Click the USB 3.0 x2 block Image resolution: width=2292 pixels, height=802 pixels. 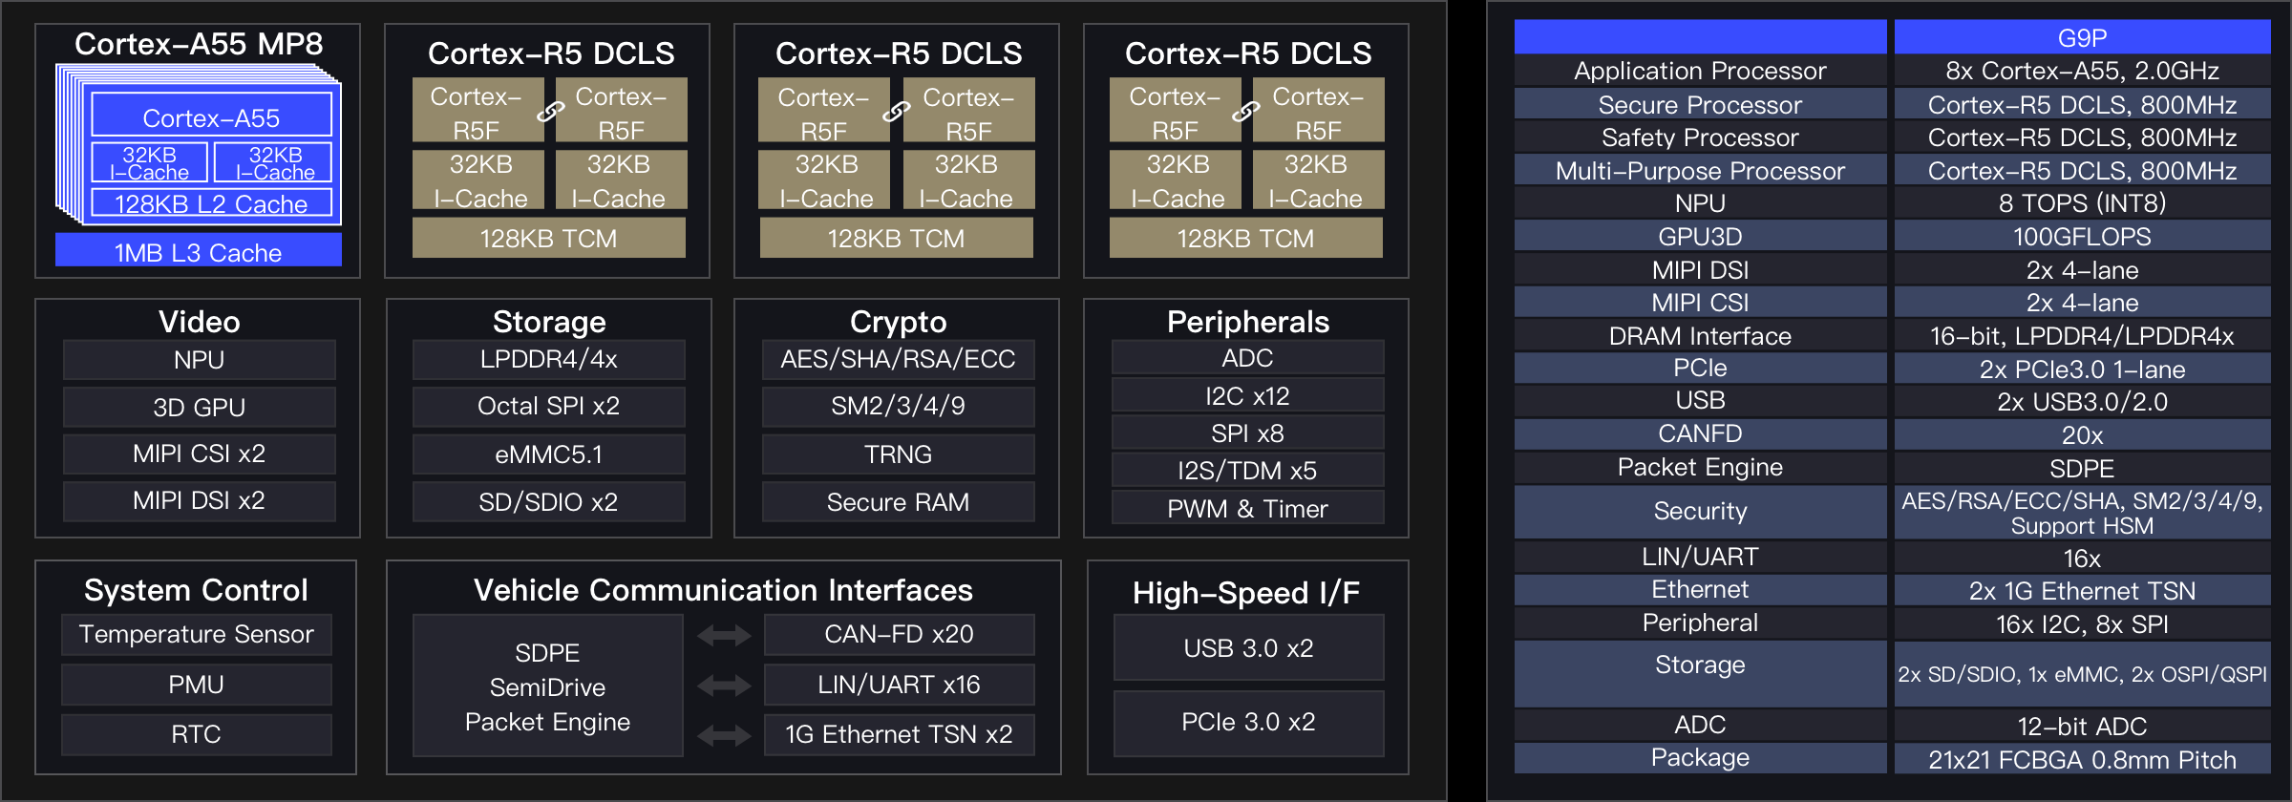[x=1248, y=648]
